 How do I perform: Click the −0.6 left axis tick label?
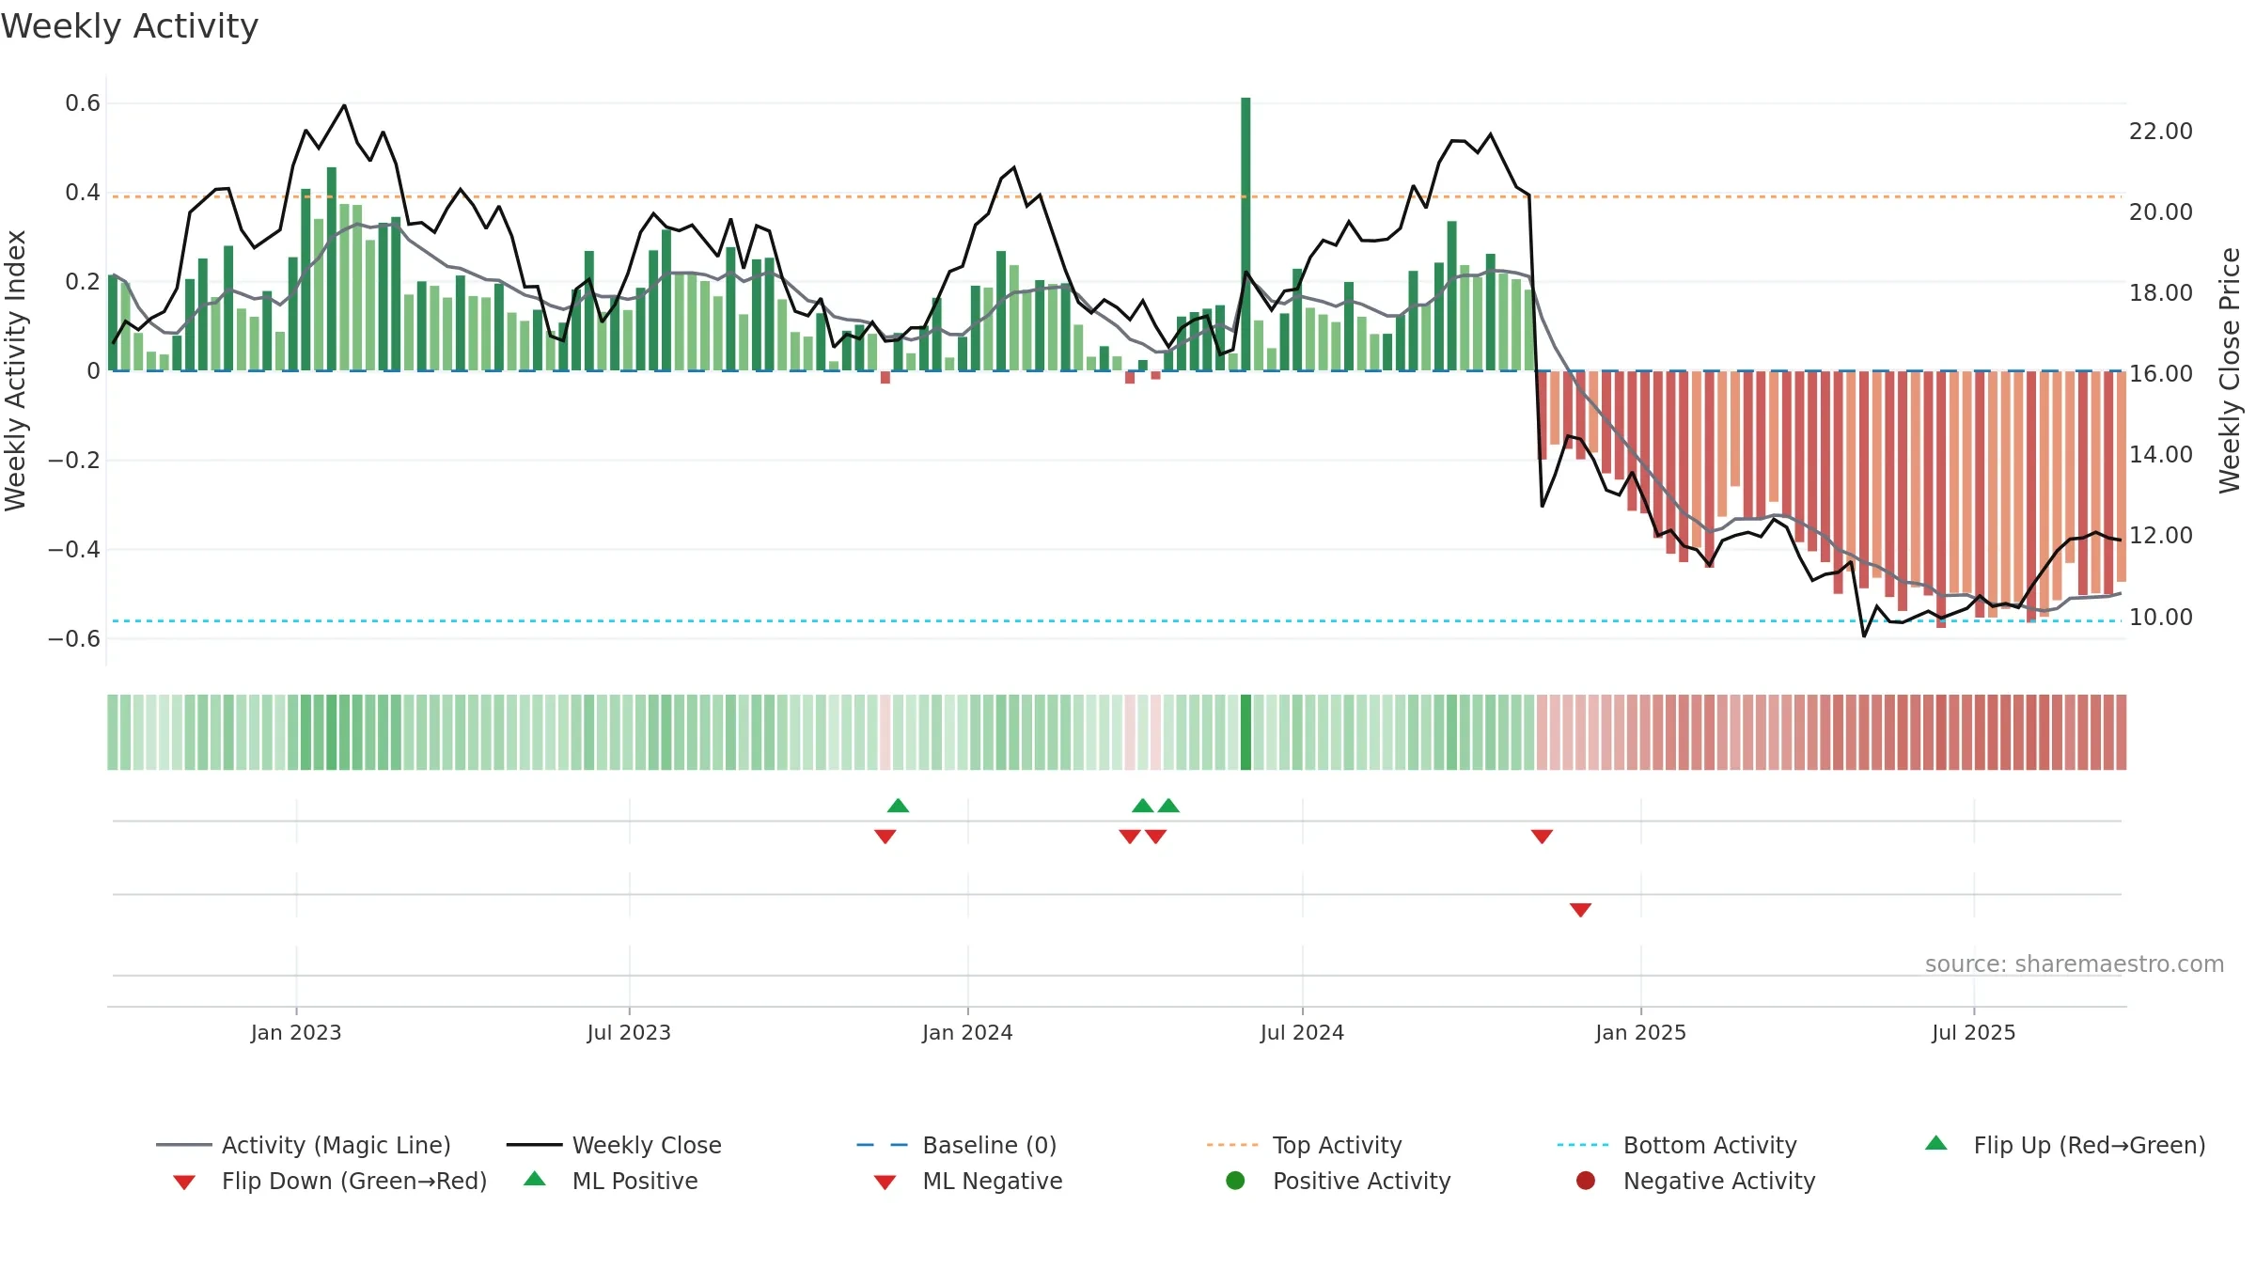pyautogui.click(x=74, y=639)
